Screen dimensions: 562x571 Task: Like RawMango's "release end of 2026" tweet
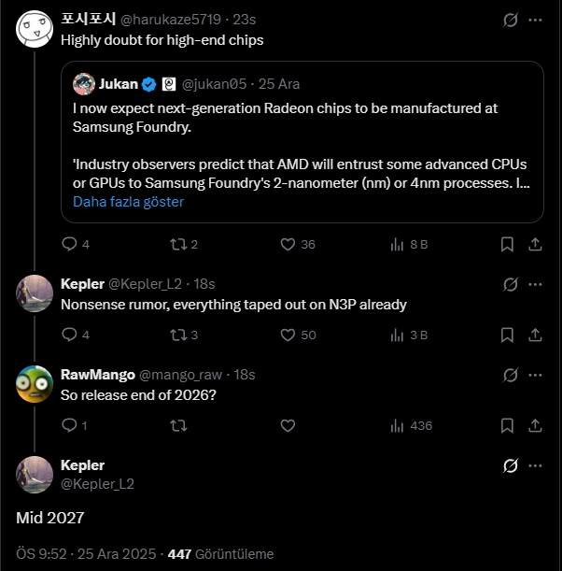point(288,425)
